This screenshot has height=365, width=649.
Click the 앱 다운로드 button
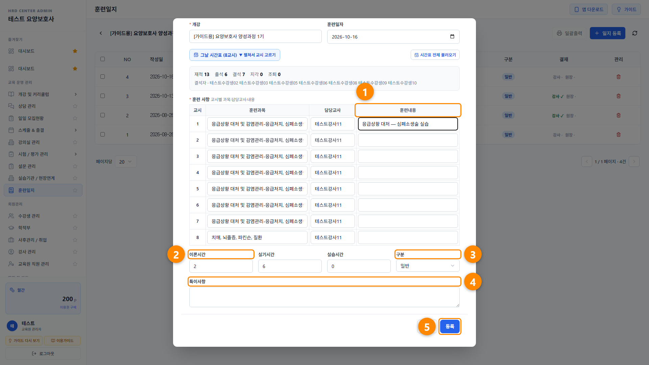[588, 9]
